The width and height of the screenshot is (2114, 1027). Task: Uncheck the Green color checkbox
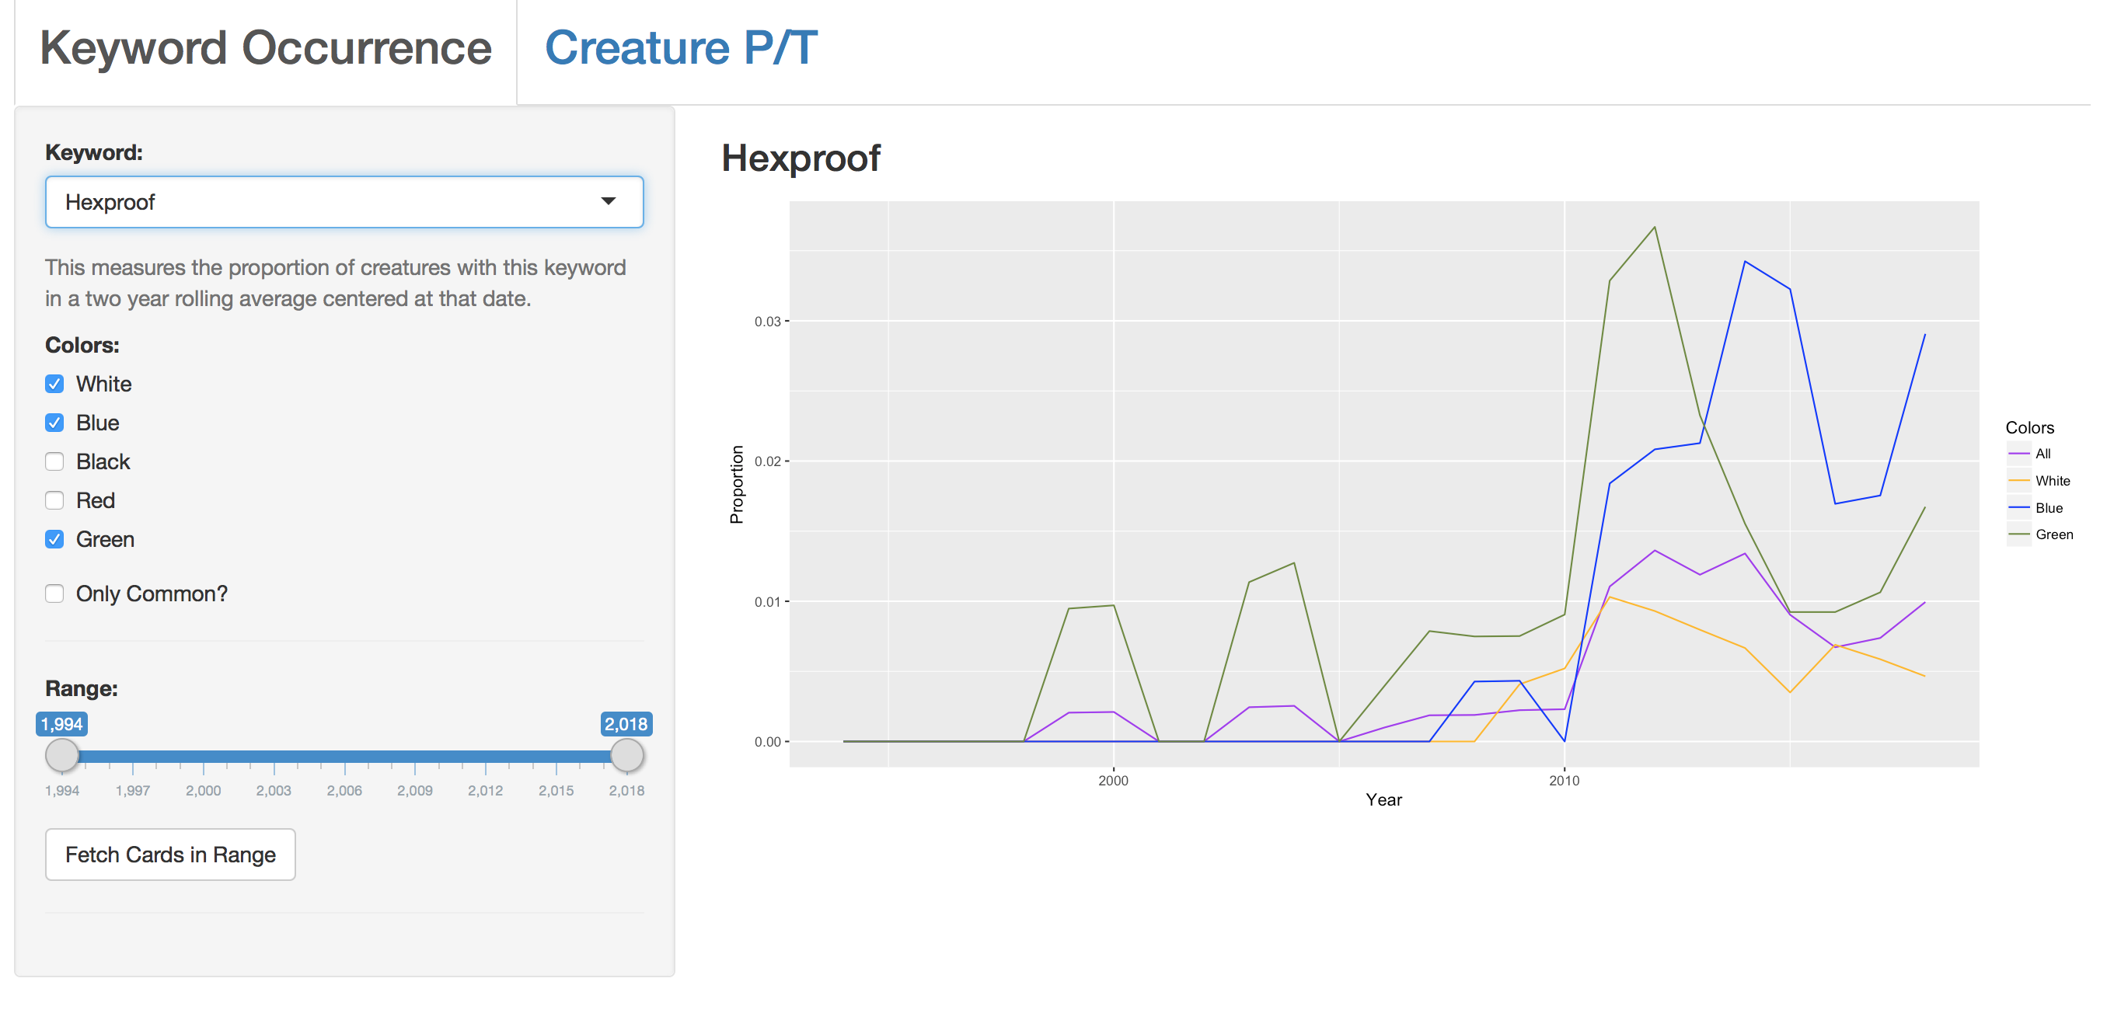(55, 540)
